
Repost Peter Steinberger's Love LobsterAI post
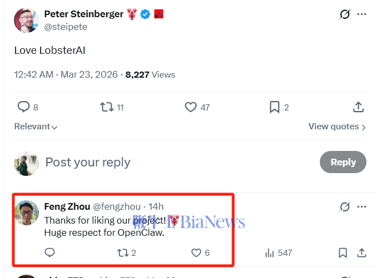pos(105,107)
